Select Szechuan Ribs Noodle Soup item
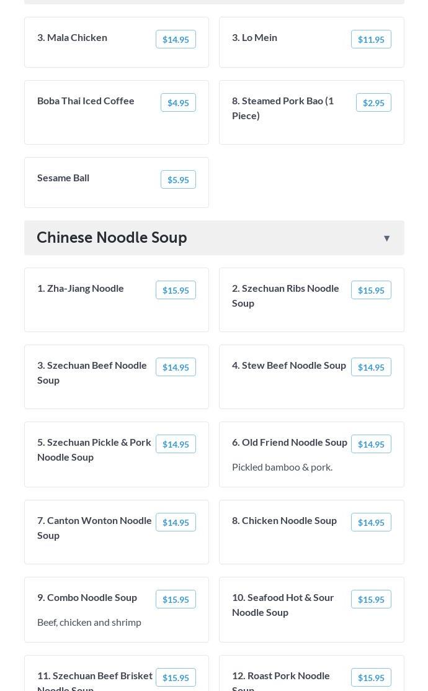The width and height of the screenshot is (428, 691). (285, 296)
